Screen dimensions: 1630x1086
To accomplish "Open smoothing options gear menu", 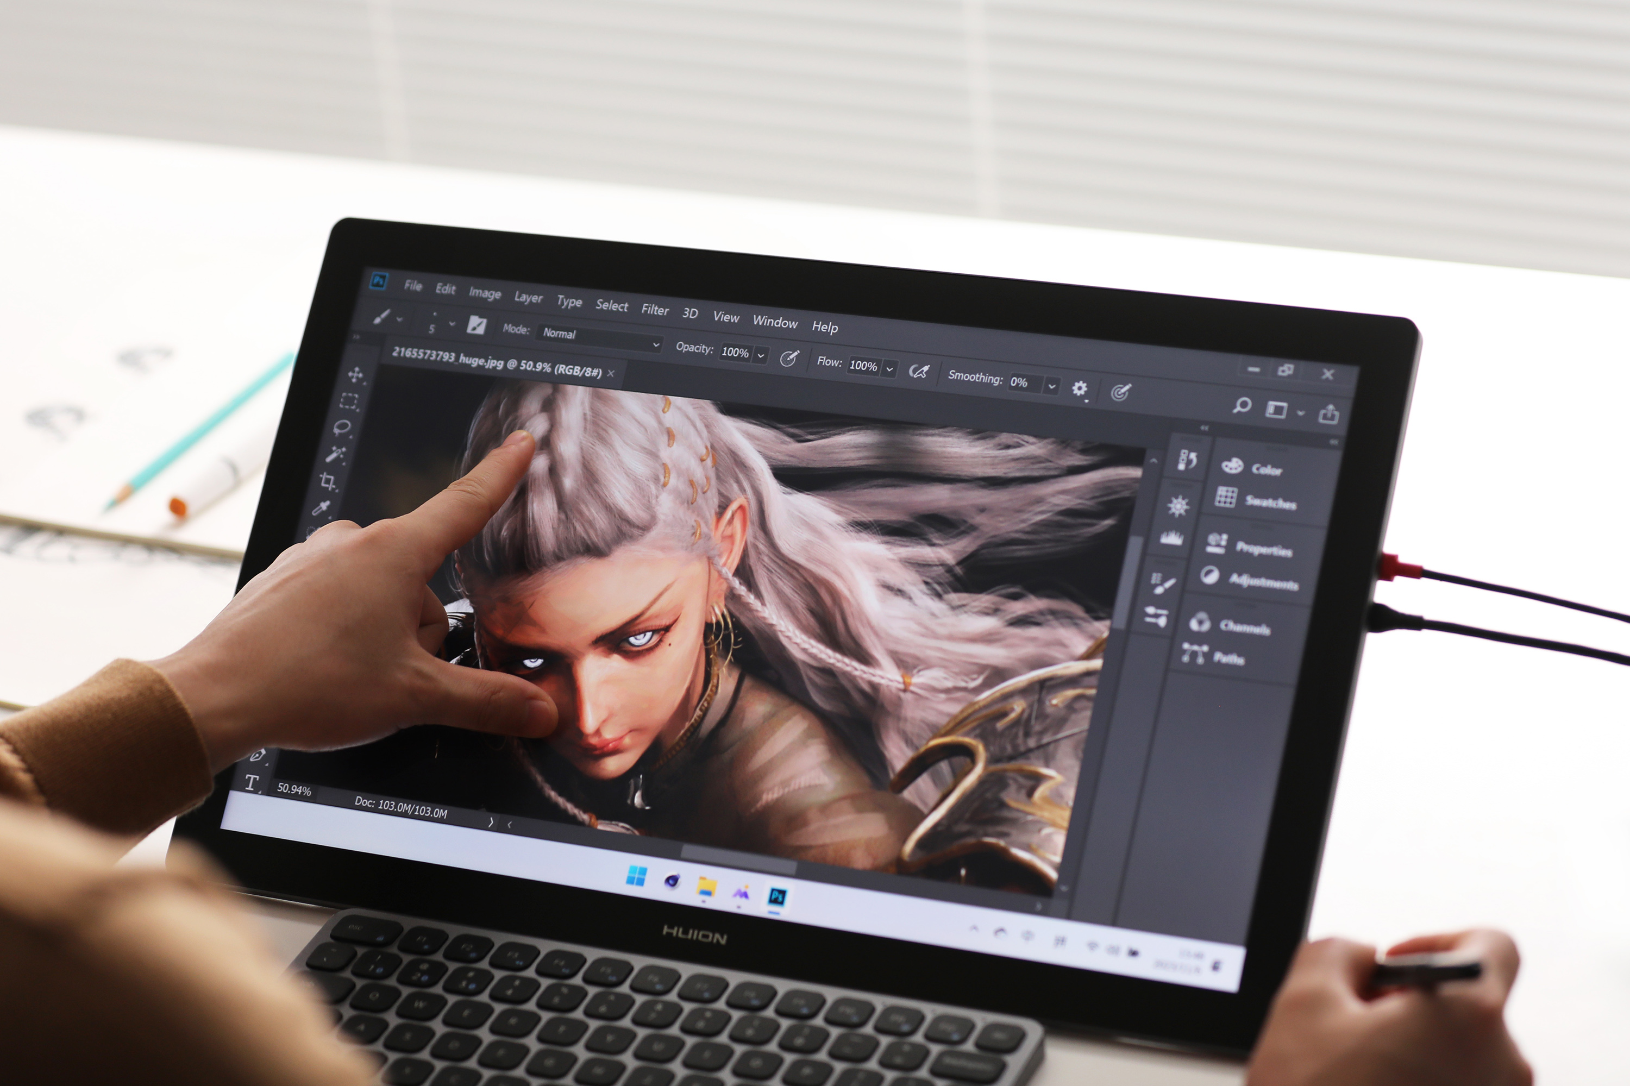I will pyautogui.click(x=1079, y=388).
